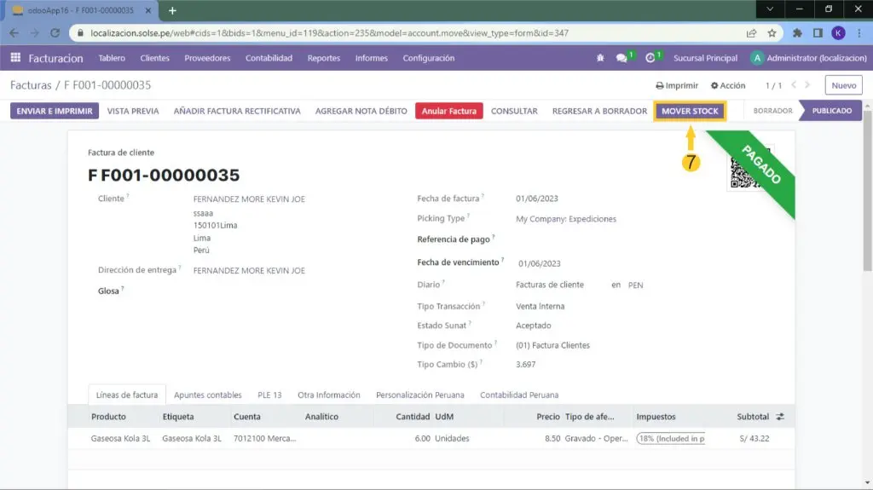
Task: Open the activities clock icon
Action: [650, 58]
